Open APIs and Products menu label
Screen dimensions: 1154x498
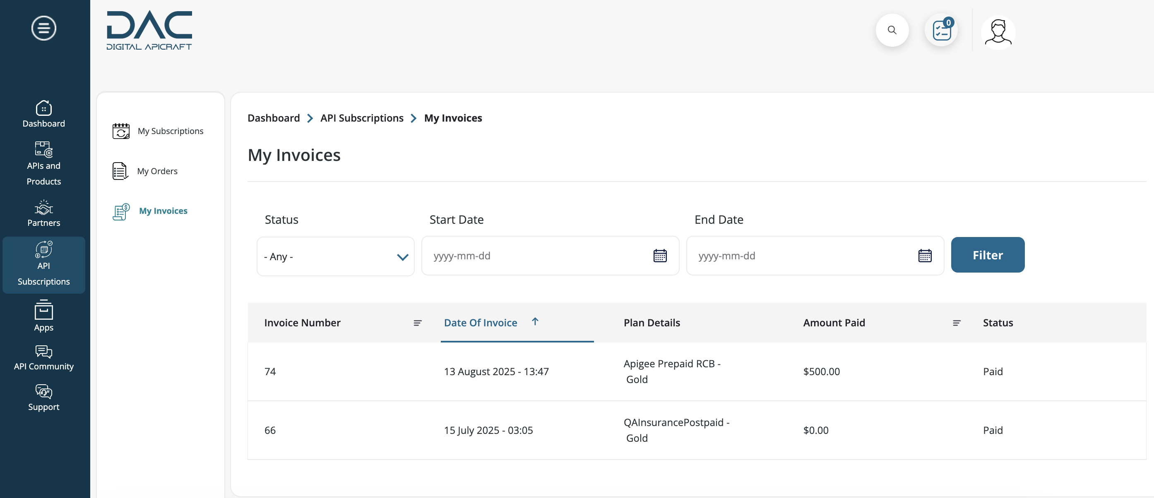pyautogui.click(x=43, y=173)
